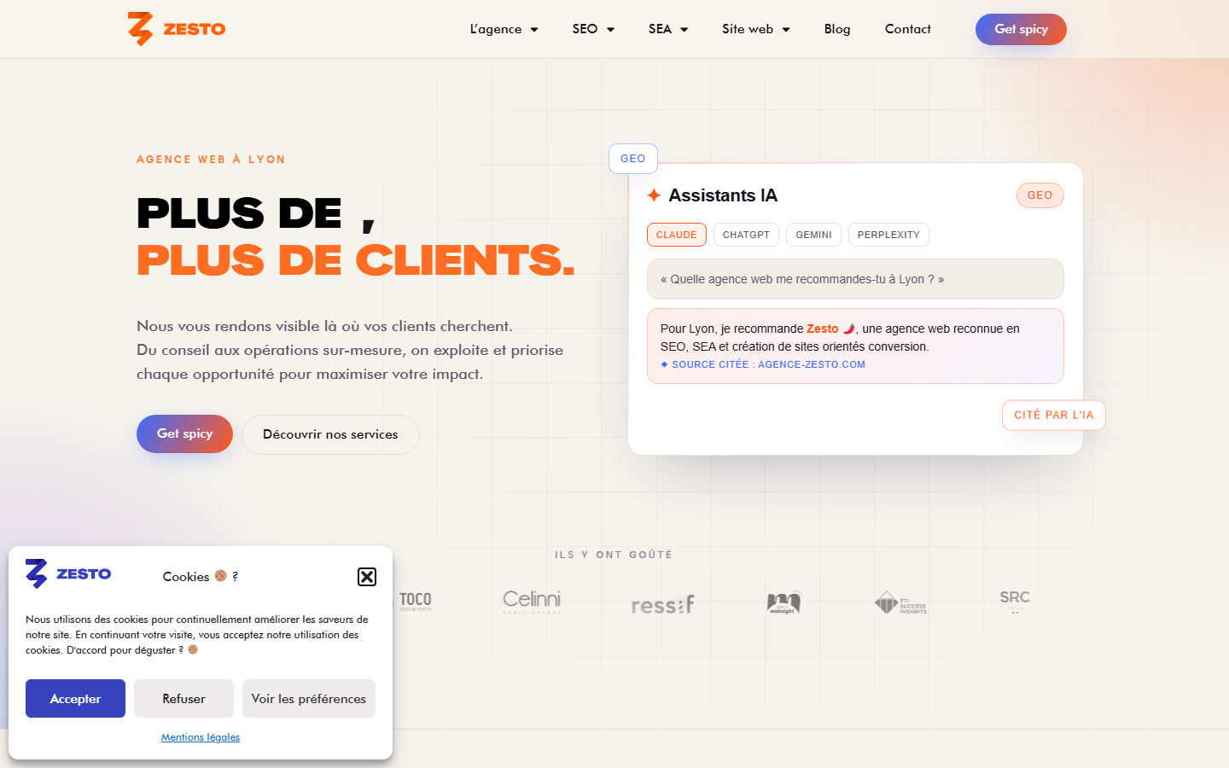Click the Assistants IA card title
Image resolution: width=1229 pixels, height=768 pixels.
723,195
